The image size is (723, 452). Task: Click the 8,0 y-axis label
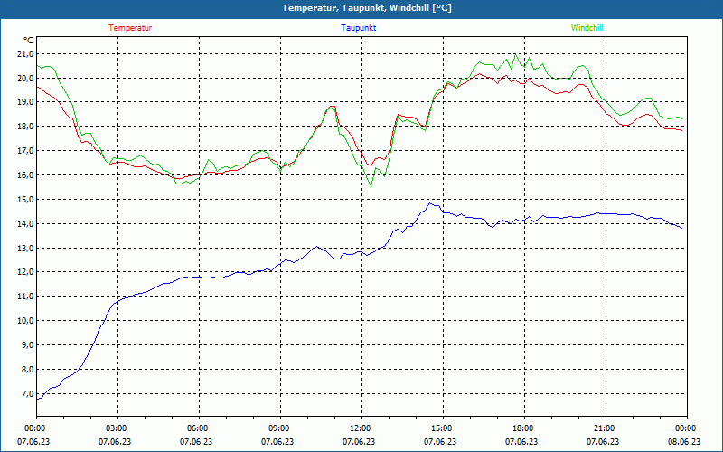[x=27, y=370]
